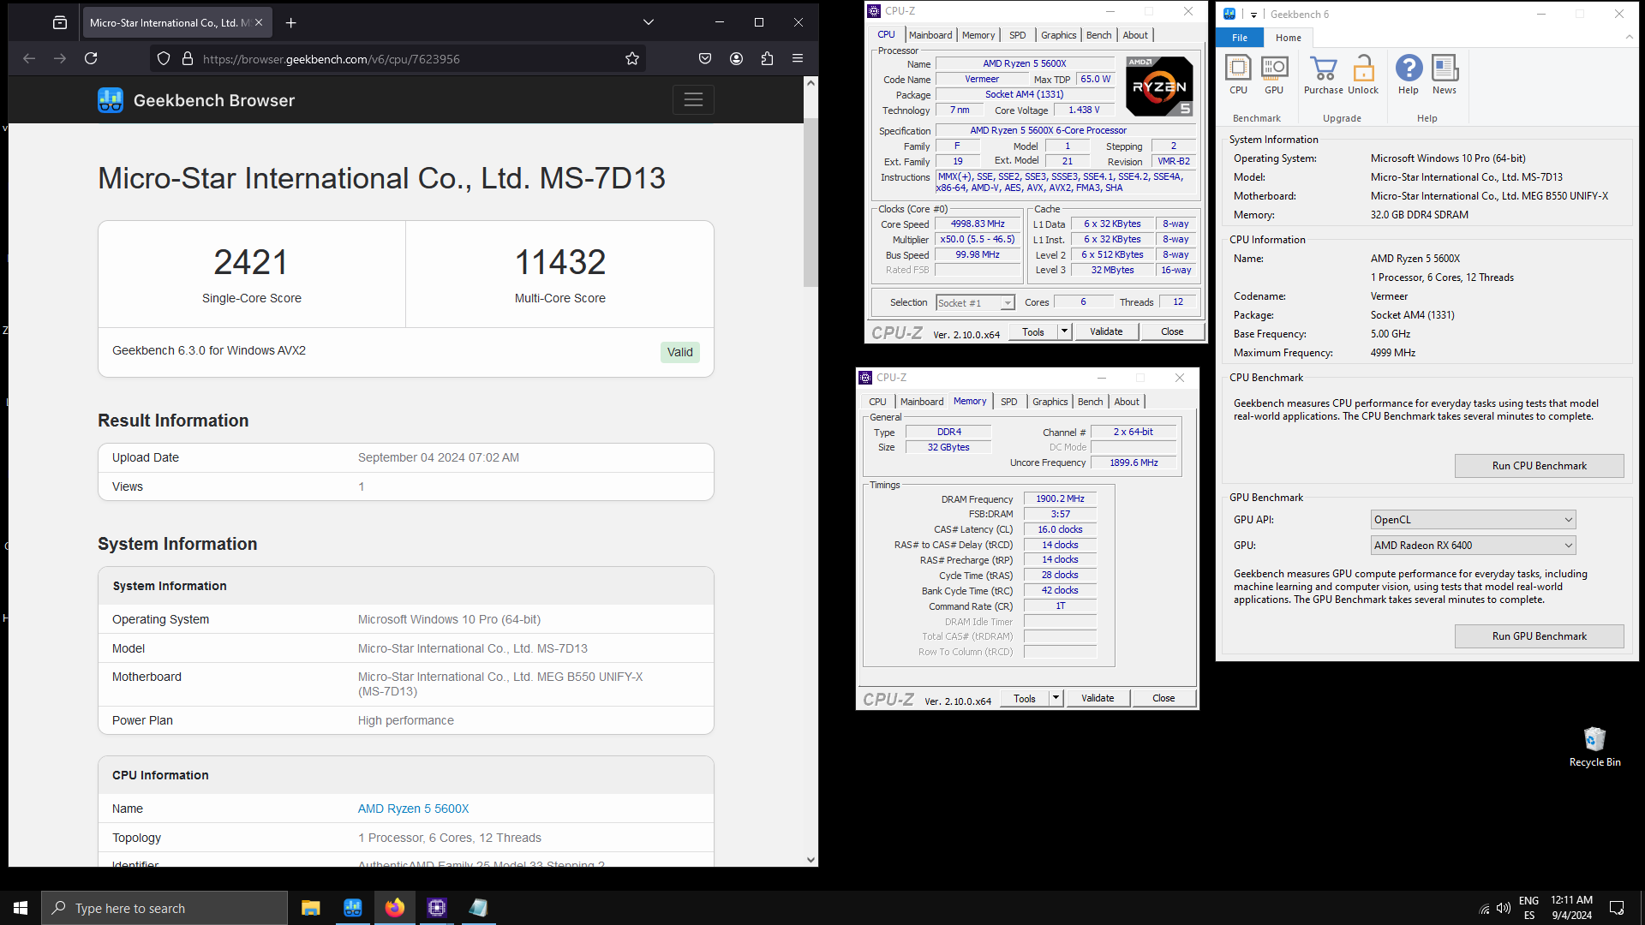Open Firefox from the taskbar
The height and width of the screenshot is (925, 1645).
tap(395, 908)
